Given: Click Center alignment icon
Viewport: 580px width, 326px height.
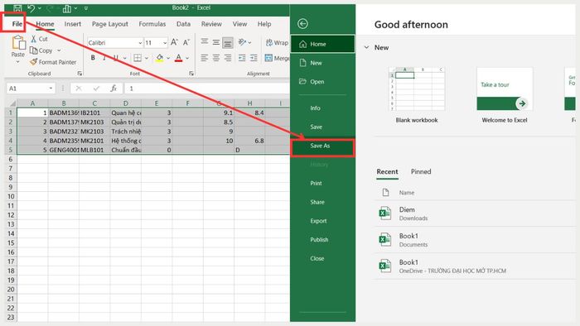Looking at the screenshot, I should pyautogui.click(x=216, y=58).
